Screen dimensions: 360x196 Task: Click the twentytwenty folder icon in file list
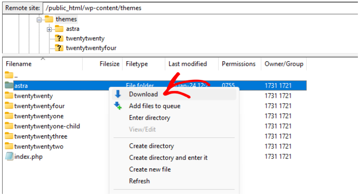(9, 95)
